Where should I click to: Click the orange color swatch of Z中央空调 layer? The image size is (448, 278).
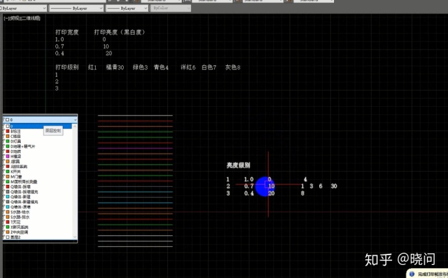click(7, 232)
